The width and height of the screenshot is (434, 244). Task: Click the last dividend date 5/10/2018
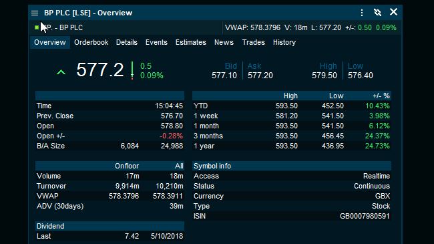coord(167,236)
